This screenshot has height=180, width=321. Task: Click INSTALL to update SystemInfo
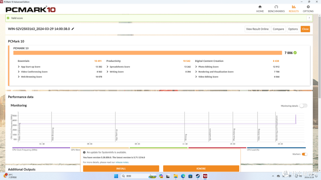[x=121, y=168]
